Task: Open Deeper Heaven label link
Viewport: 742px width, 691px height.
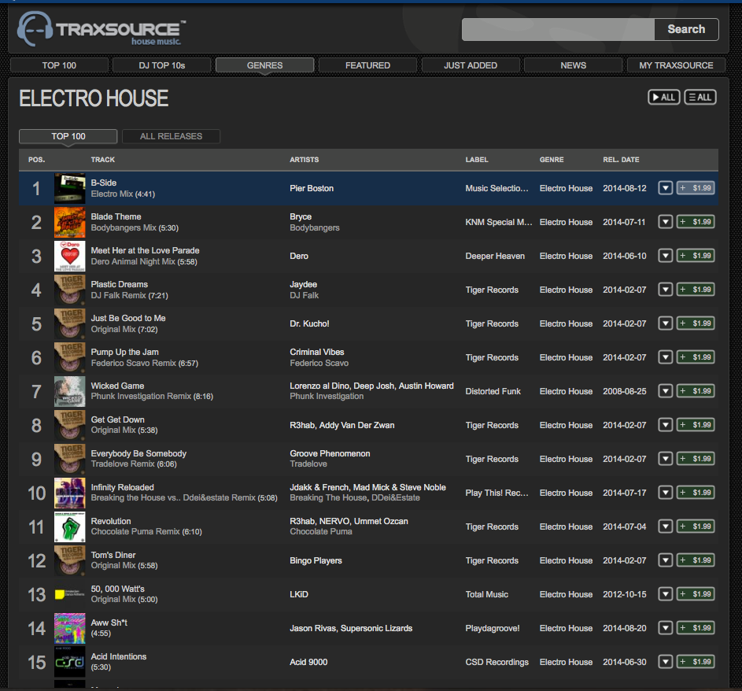Action: [495, 256]
